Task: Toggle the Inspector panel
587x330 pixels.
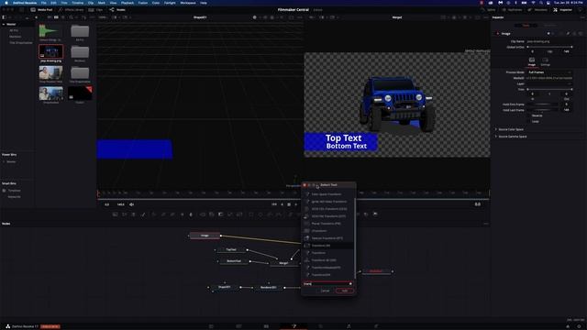Action: (x=562, y=10)
